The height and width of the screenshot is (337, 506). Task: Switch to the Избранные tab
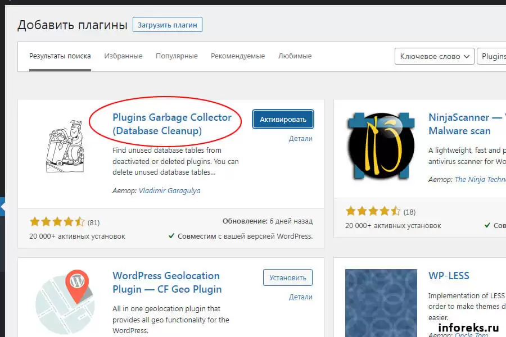coord(123,56)
